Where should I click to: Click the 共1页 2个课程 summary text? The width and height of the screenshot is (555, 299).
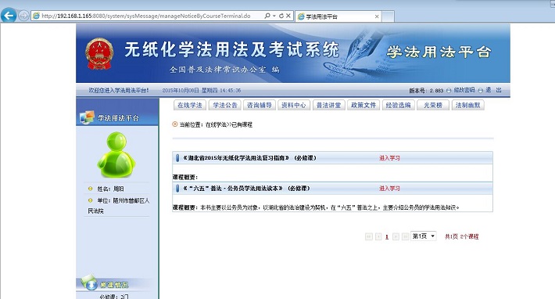[461, 236]
